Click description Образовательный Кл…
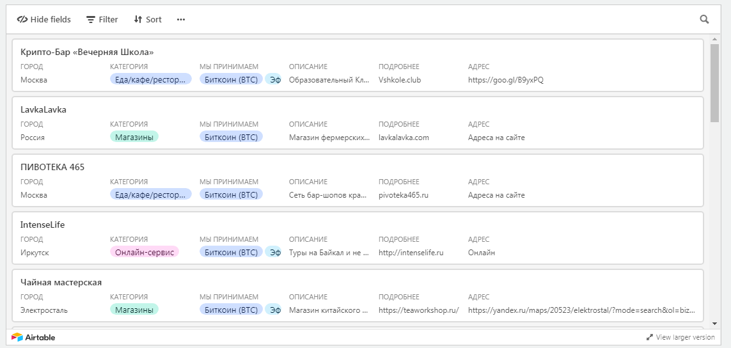The height and width of the screenshot is (348, 731). click(329, 80)
